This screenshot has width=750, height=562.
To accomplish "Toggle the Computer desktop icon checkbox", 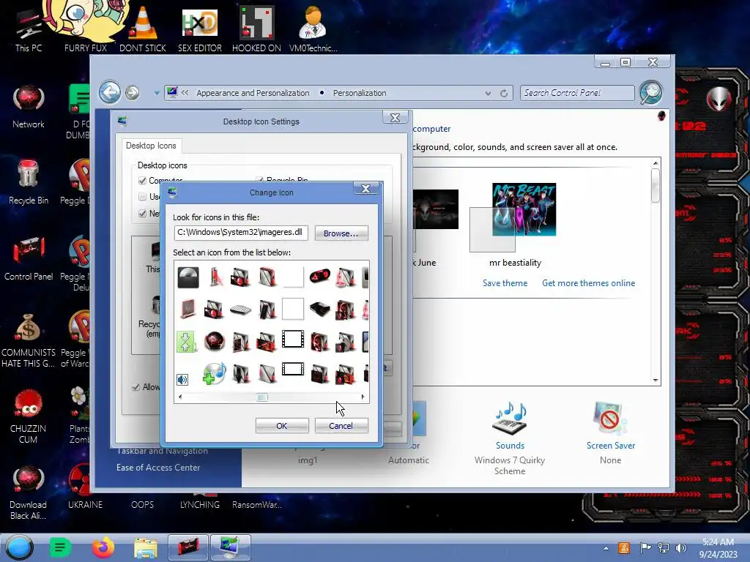I will (142, 181).
